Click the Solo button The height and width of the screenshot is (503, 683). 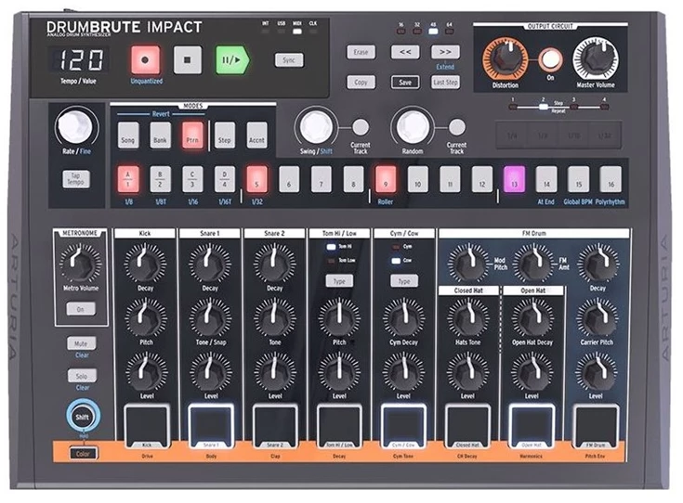pos(82,376)
